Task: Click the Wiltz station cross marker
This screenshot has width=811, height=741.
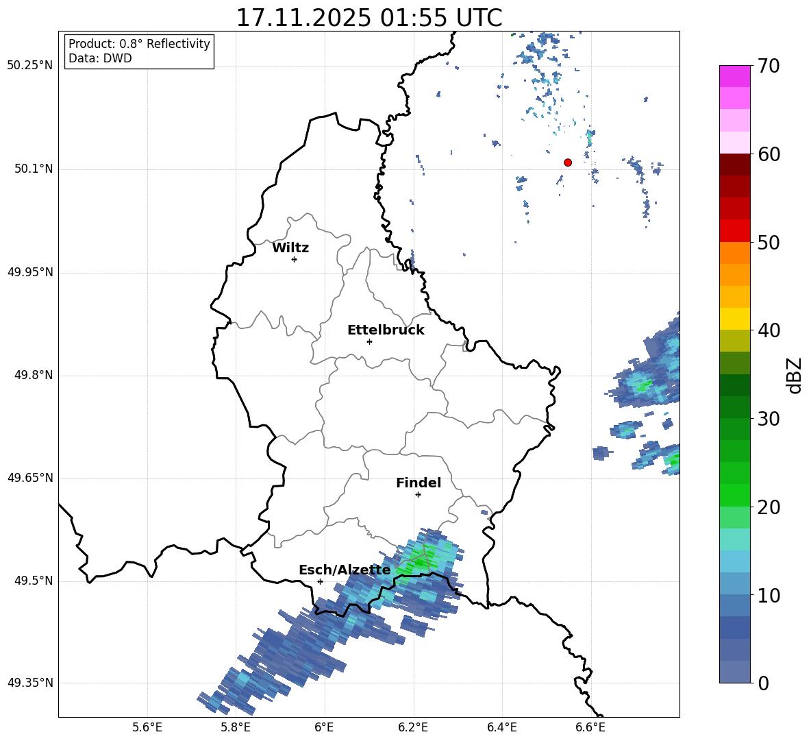Action: click(x=295, y=259)
